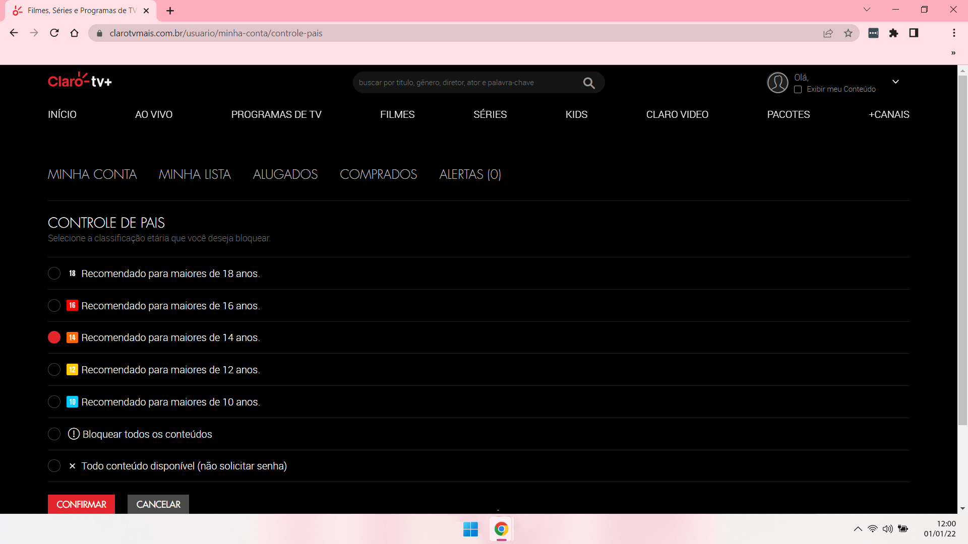Close the Filmes, Séries e Programas tab
This screenshot has height=544, width=968.
click(x=146, y=11)
